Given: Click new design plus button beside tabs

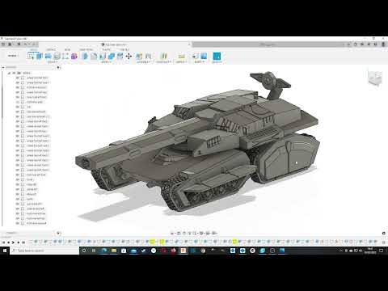Looking at the screenshot, I should click(348, 44).
